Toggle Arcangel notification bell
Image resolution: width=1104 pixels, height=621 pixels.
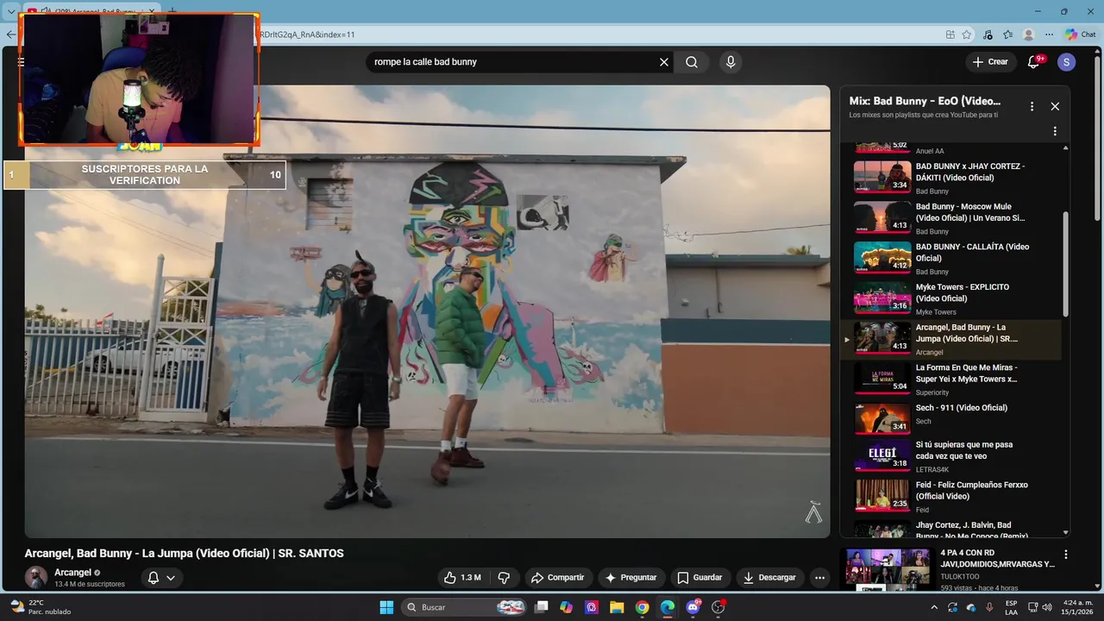tap(154, 578)
